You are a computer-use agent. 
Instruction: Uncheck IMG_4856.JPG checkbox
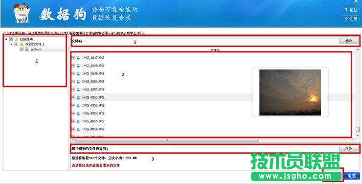coord(73,129)
